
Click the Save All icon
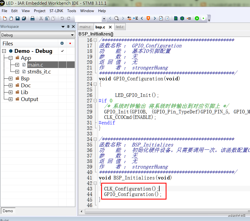click(24, 18)
